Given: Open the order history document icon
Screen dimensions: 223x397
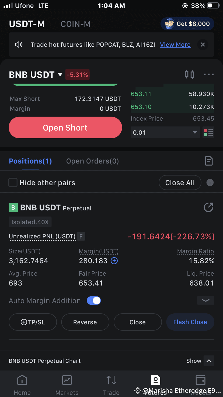Looking at the screenshot, I should point(209,161).
